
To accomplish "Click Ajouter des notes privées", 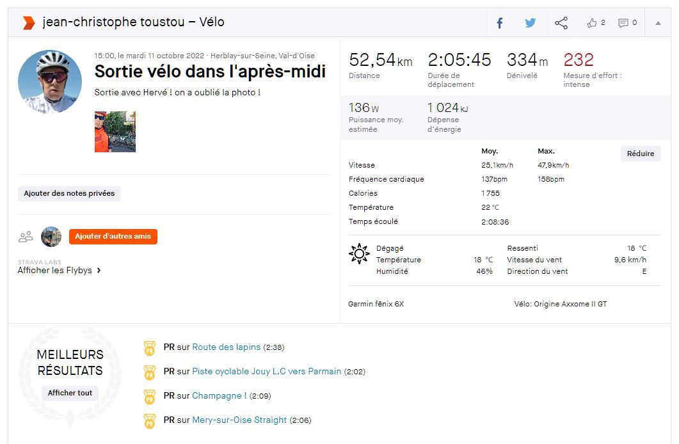I will (x=69, y=193).
